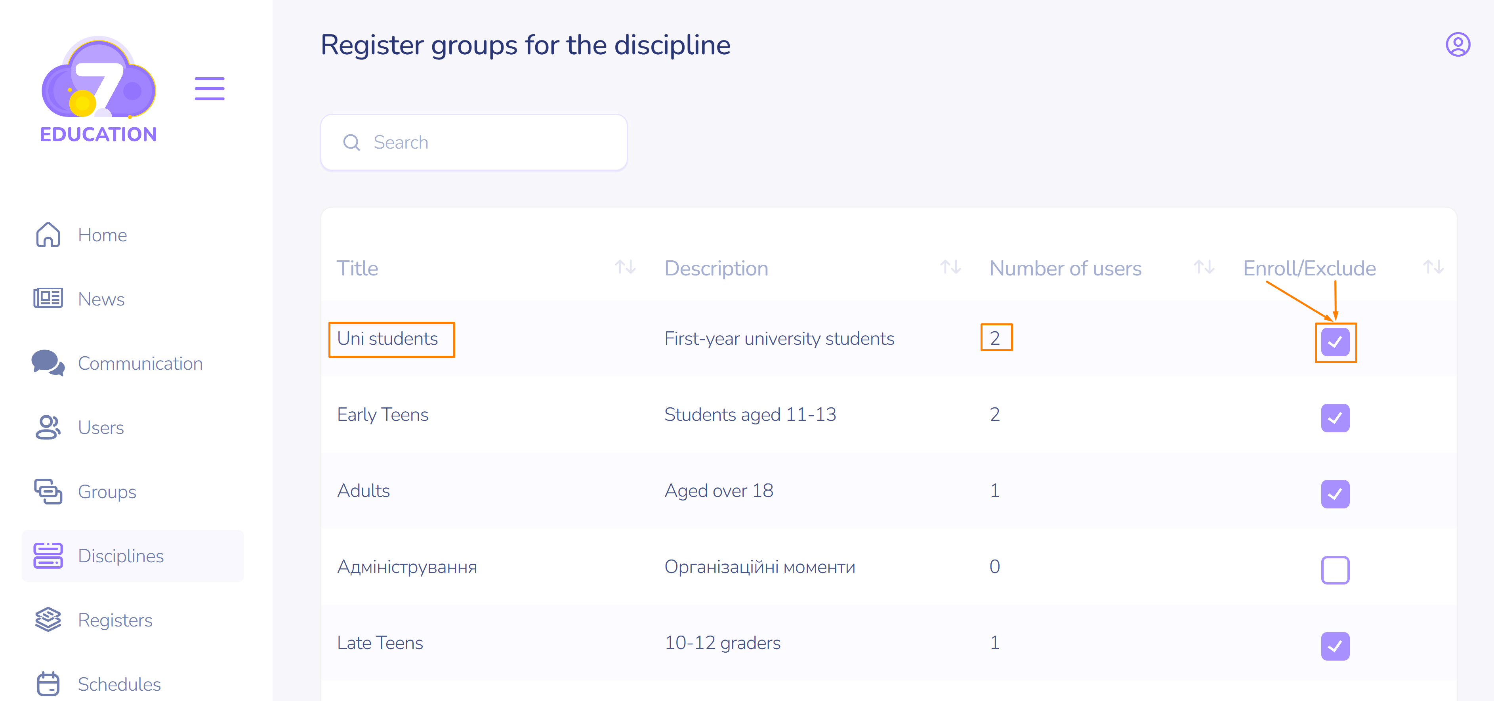Click the Communication chat bubbles icon
1494x701 pixels.
[x=48, y=363]
